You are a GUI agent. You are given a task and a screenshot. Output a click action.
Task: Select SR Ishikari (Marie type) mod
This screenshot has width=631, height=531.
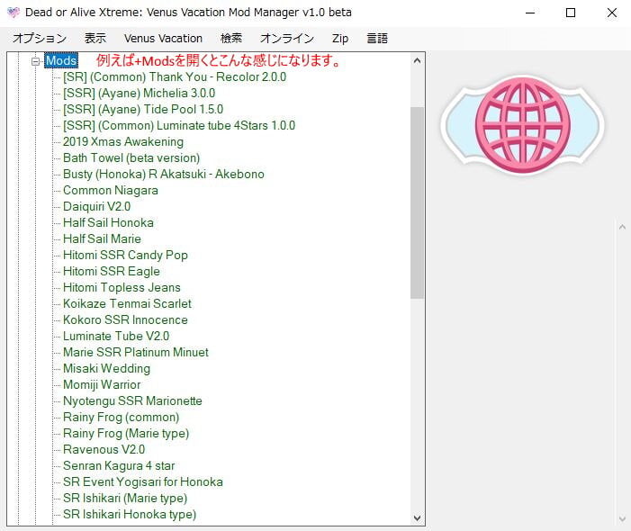[125, 498]
